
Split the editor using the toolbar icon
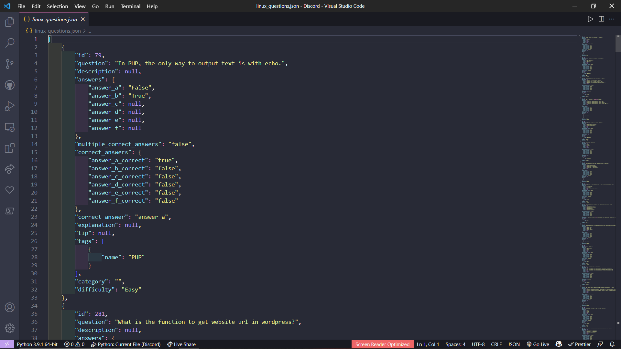point(601,19)
